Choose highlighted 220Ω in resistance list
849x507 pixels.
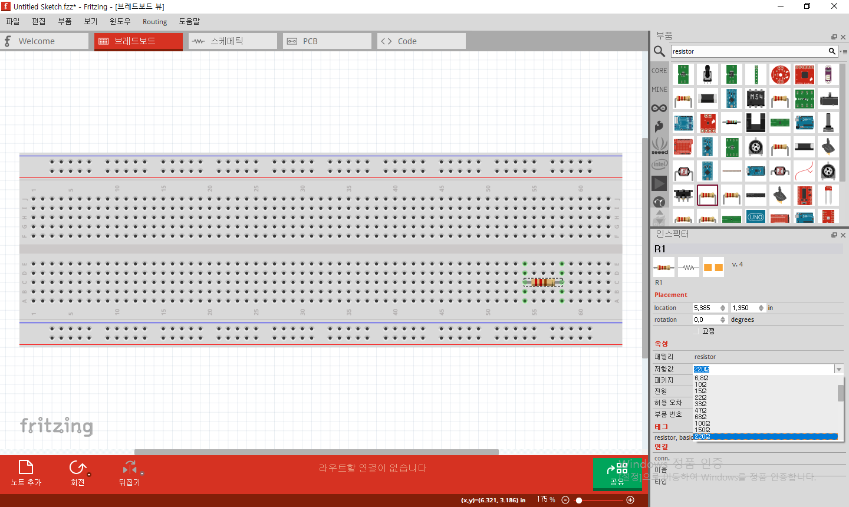pos(765,436)
